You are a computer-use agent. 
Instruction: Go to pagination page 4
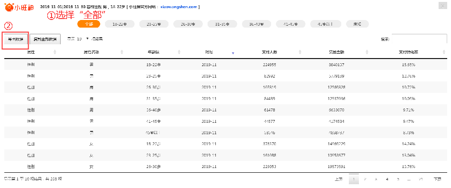(387, 179)
